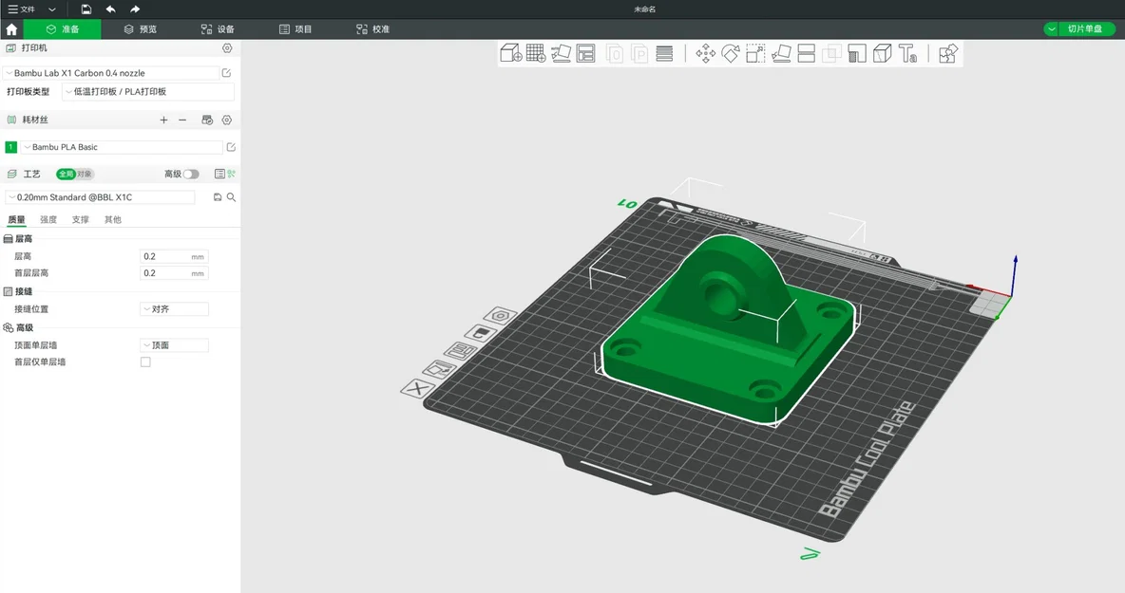The width and height of the screenshot is (1125, 593).
Task: Open the 支撑 settings tab
Action: pyautogui.click(x=81, y=220)
